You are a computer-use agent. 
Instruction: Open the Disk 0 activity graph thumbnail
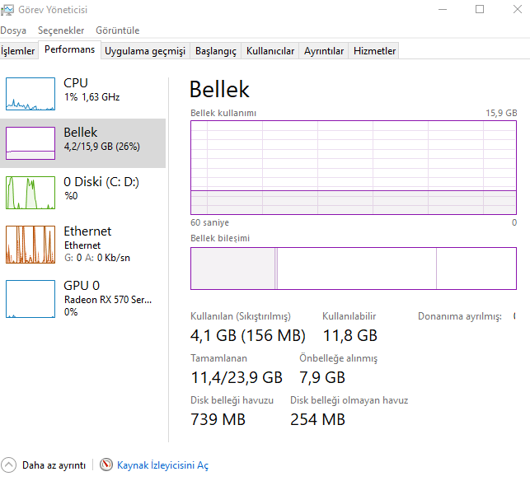[30, 193]
